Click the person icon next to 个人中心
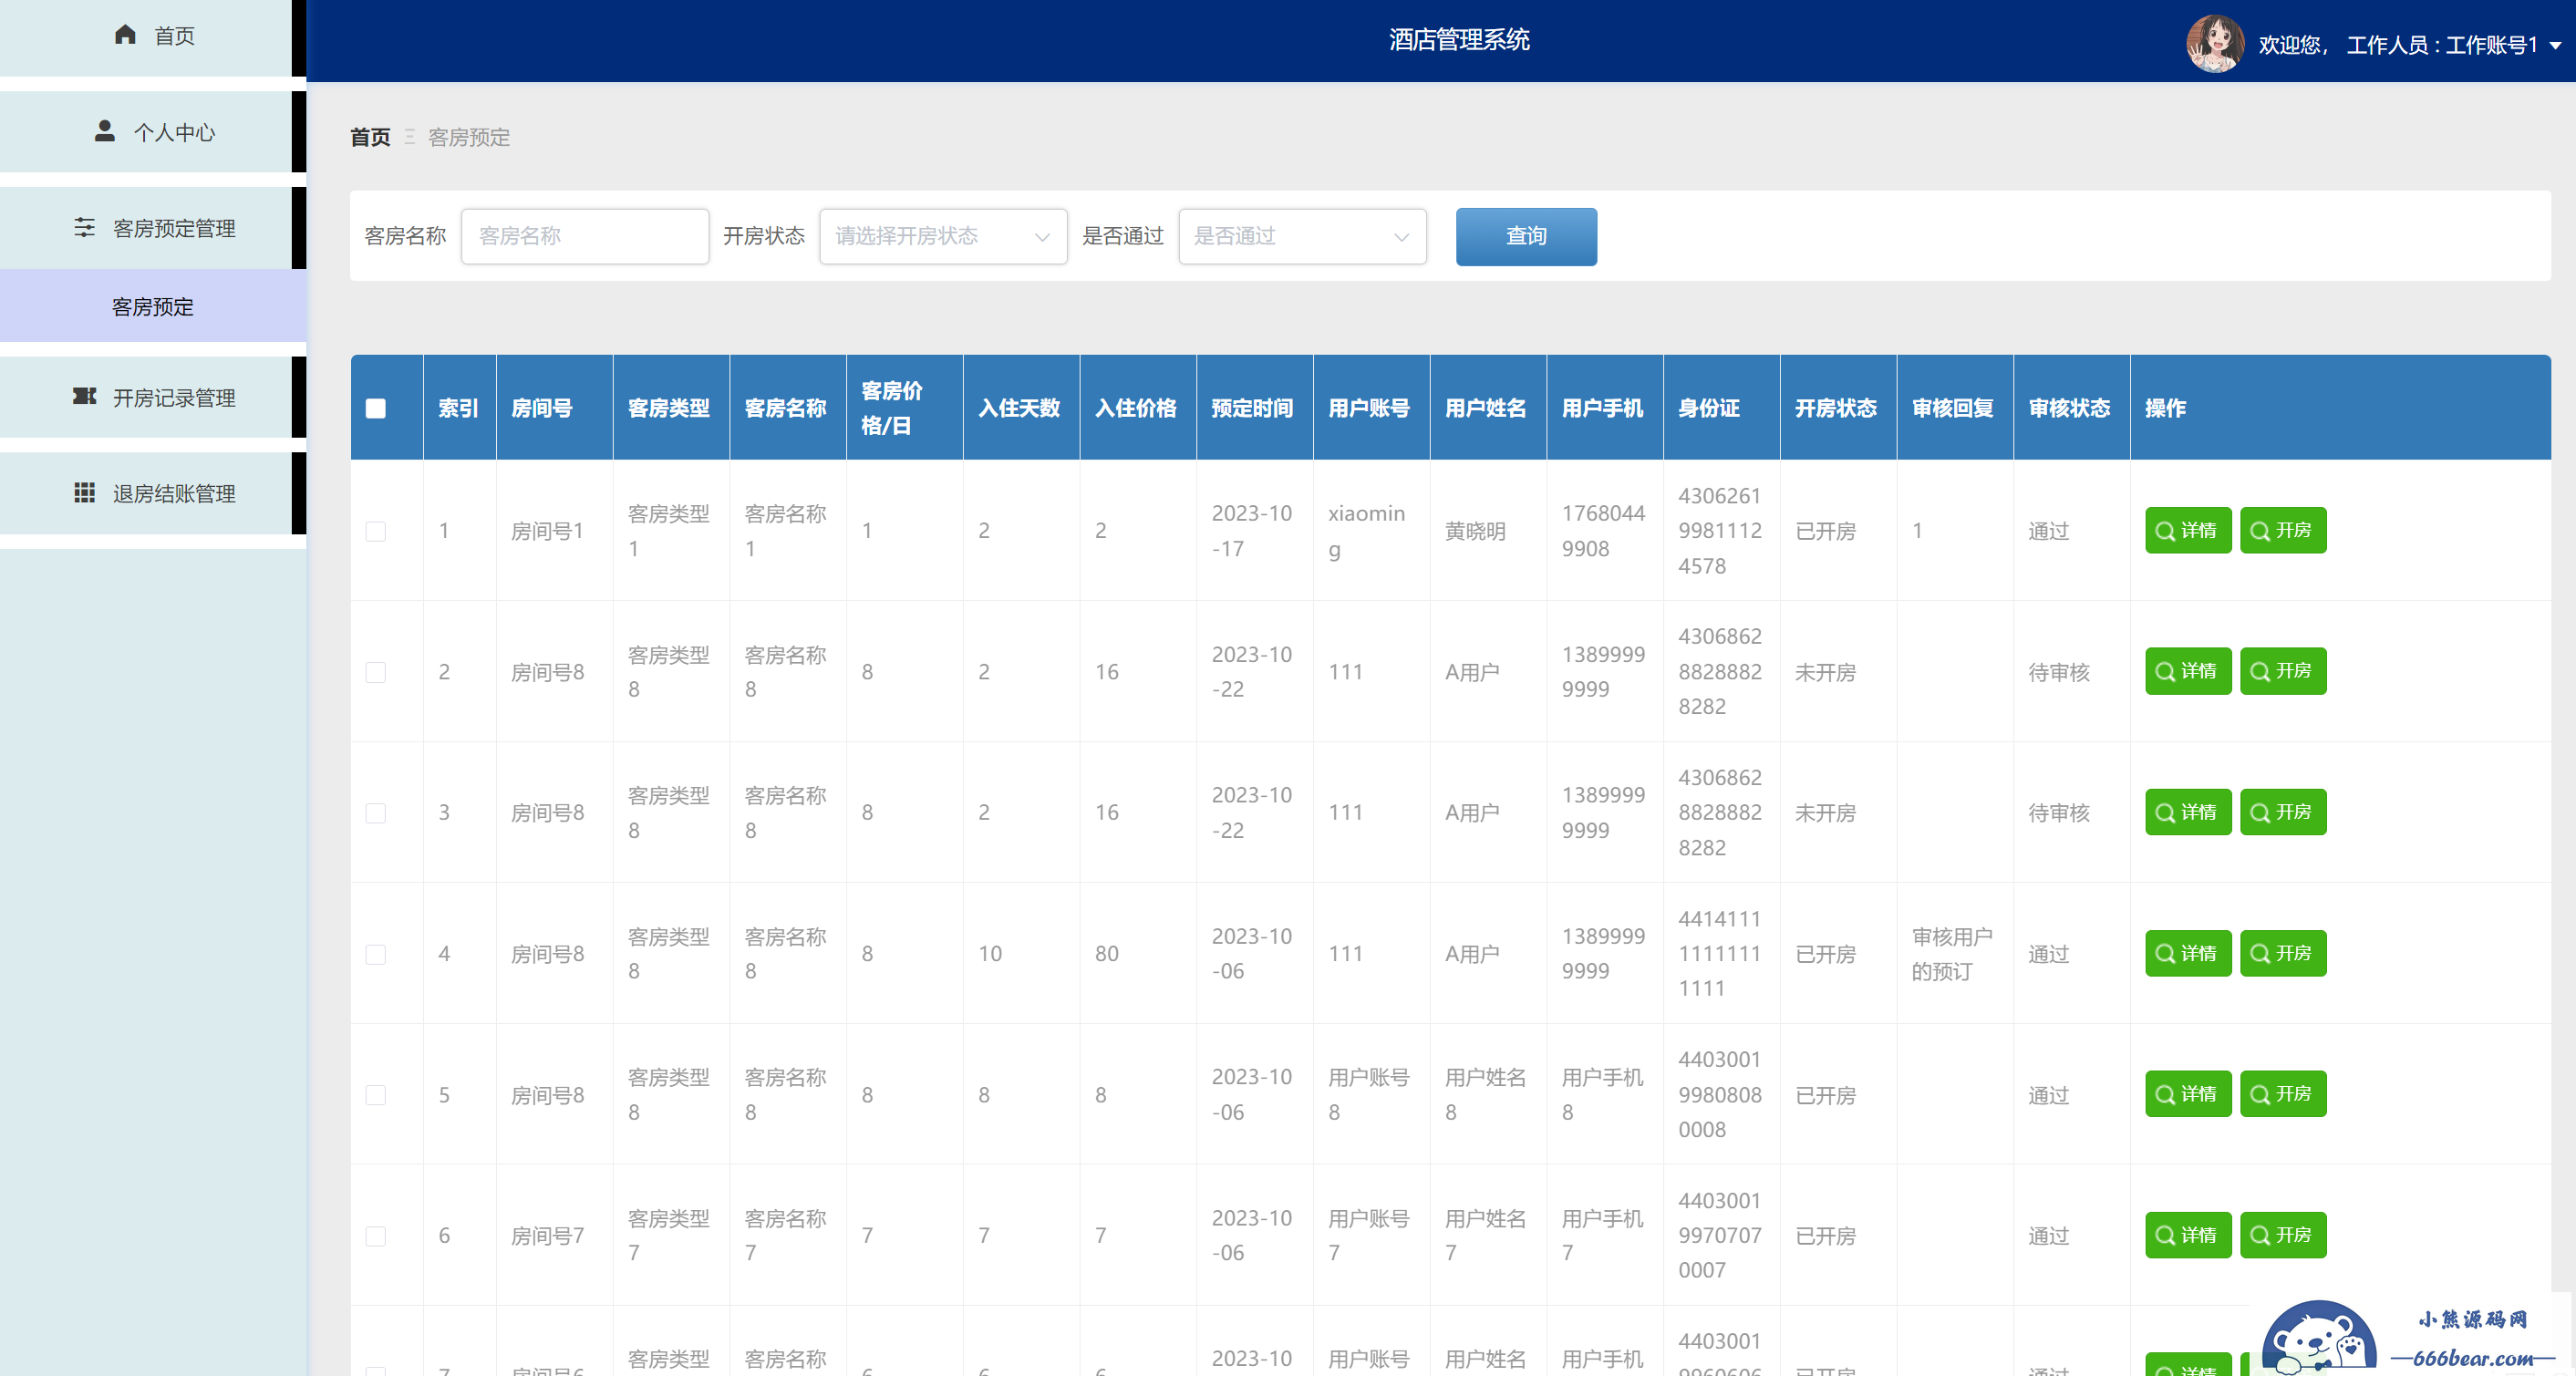This screenshot has width=2576, height=1376. pyautogui.click(x=104, y=131)
